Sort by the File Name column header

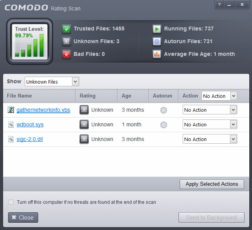point(39,96)
